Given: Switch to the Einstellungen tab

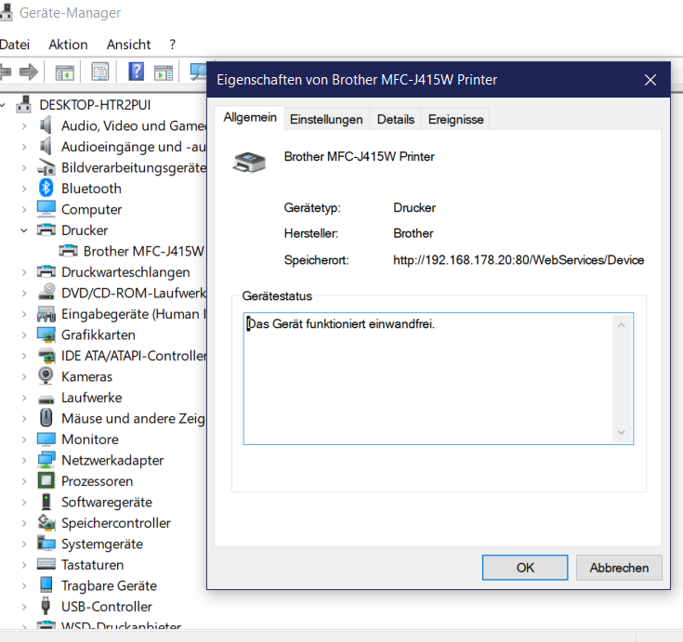Looking at the screenshot, I should click(326, 119).
